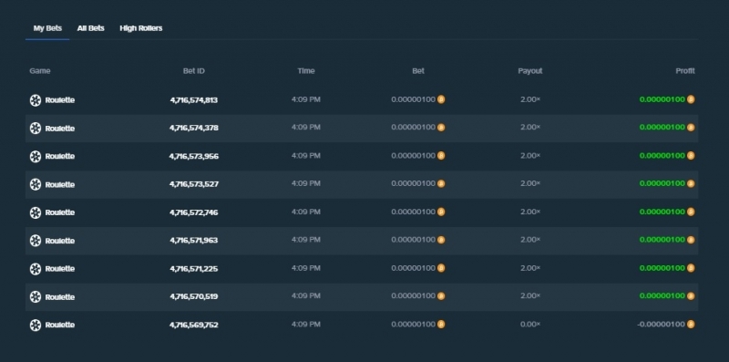Click bitcoin icon in Bet column of 4,716,569,752 row
Screen dimensions: 729x362
441,324
